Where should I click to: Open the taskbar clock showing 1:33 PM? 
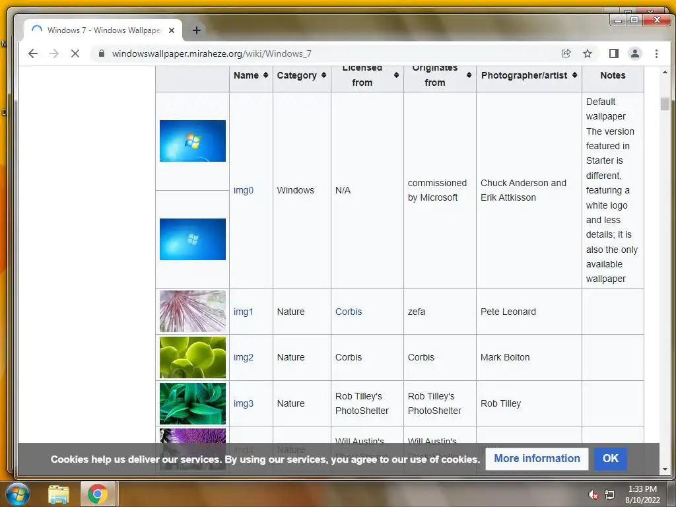tap(642, 494)
